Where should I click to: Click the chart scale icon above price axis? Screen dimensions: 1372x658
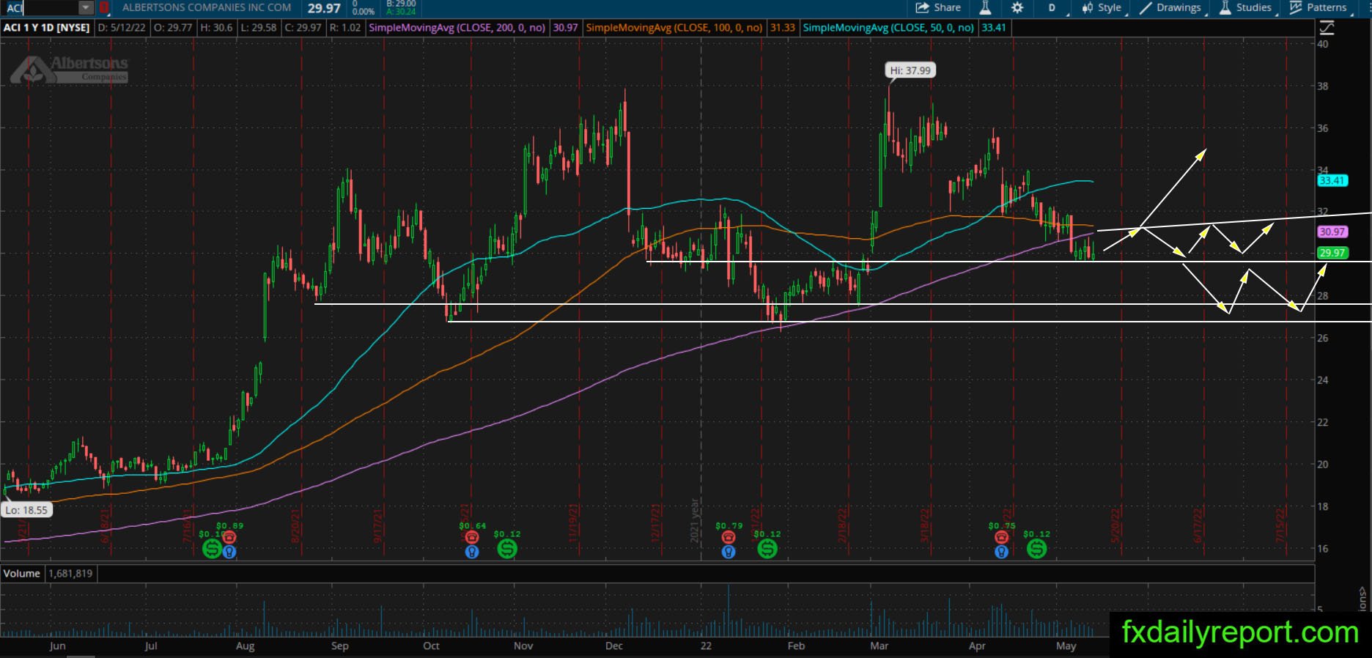pos(1327,28)
